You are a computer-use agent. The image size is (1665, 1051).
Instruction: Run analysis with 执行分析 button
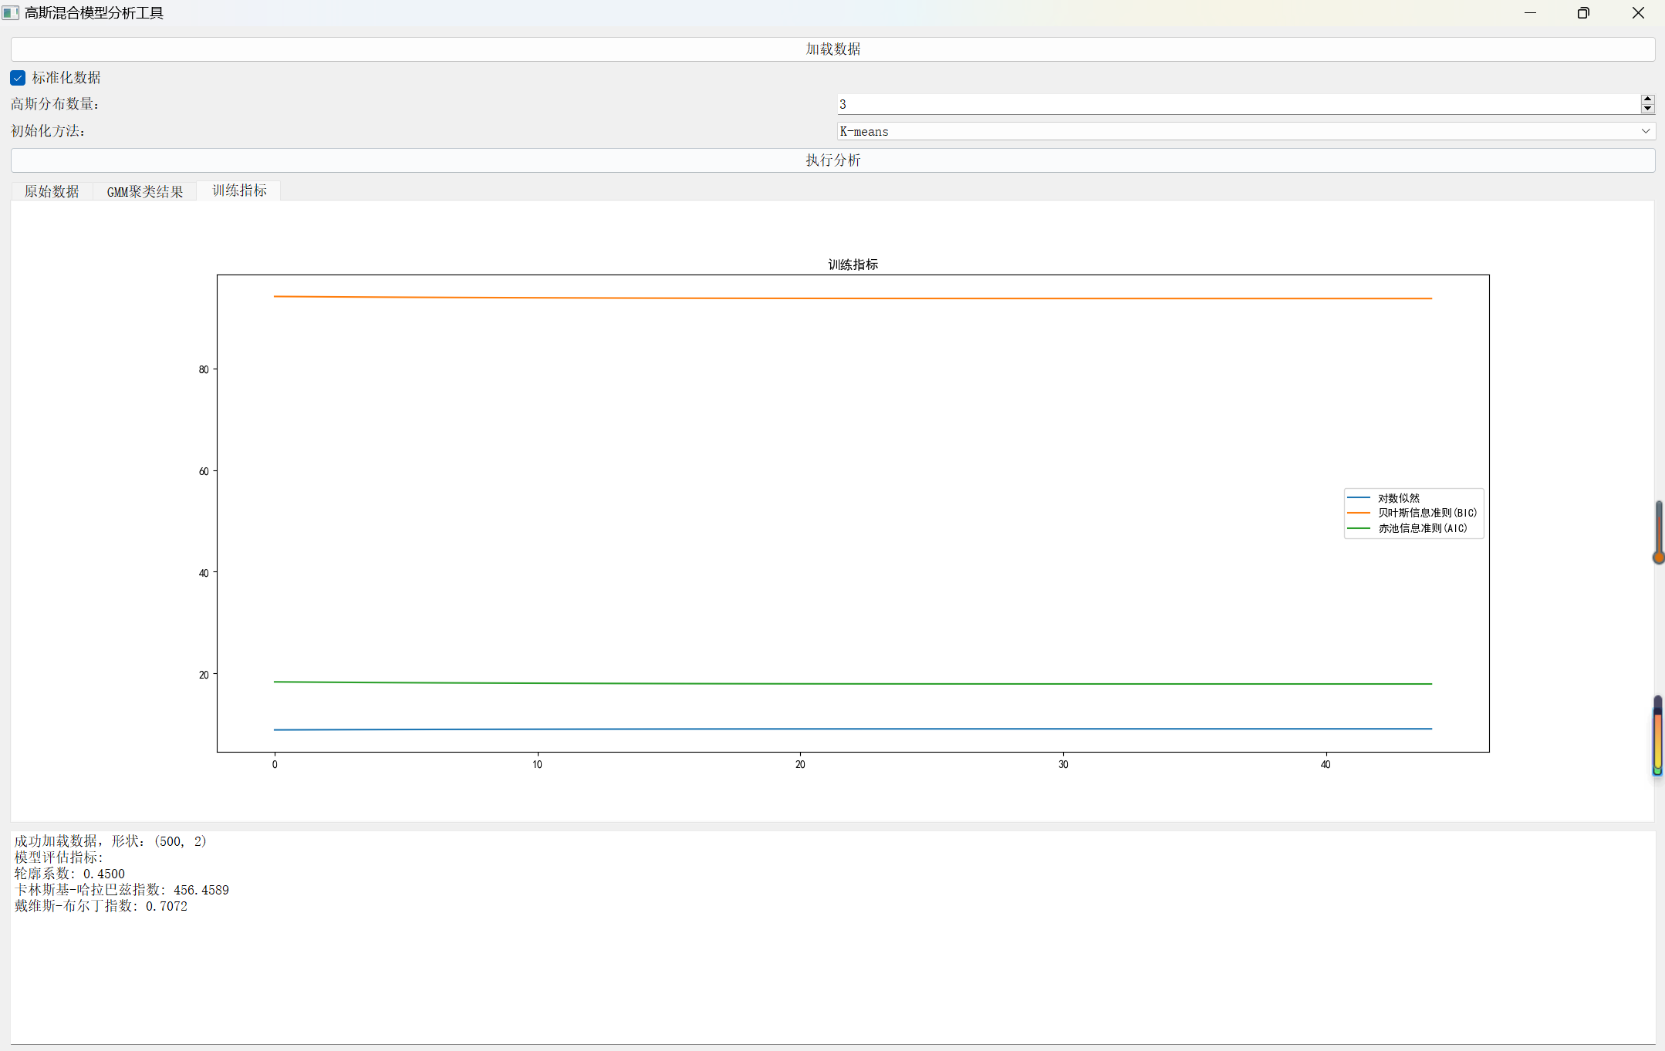coord(832,160)
